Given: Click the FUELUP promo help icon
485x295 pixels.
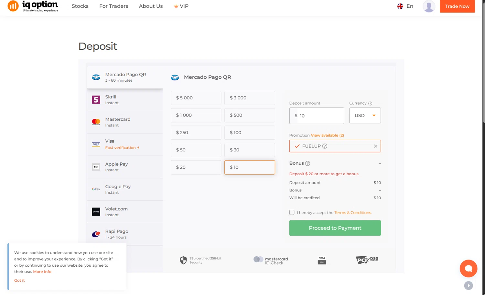Looking at the screenshot, I should (325, 146).
